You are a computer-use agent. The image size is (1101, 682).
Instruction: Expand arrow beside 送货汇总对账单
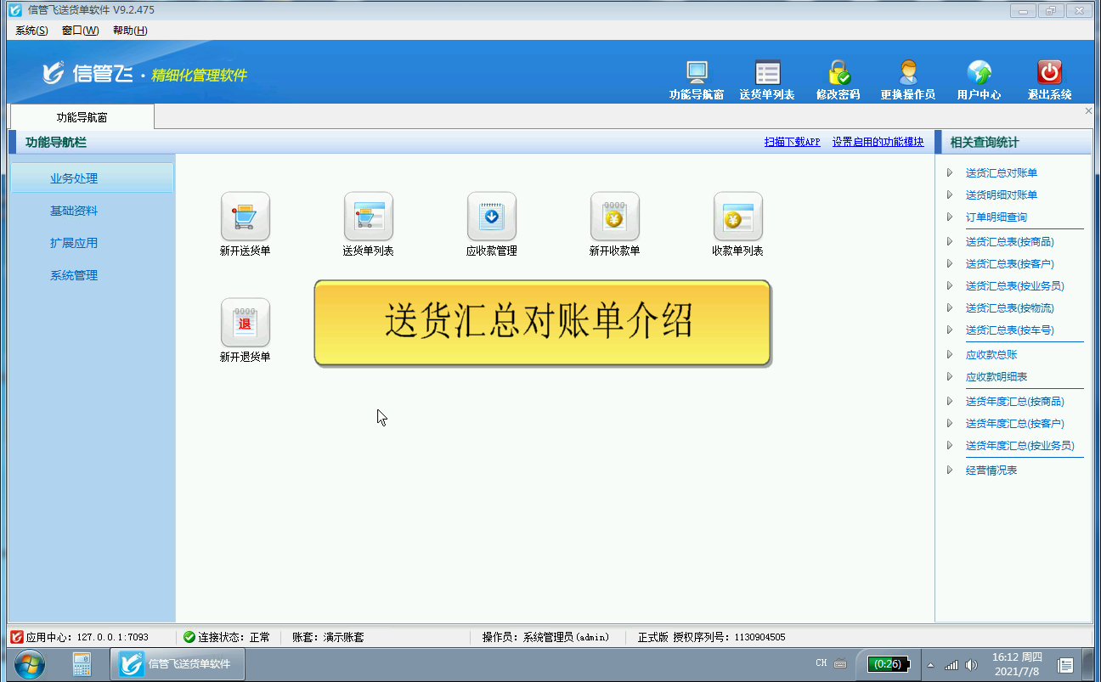click(x=950, y=173)
